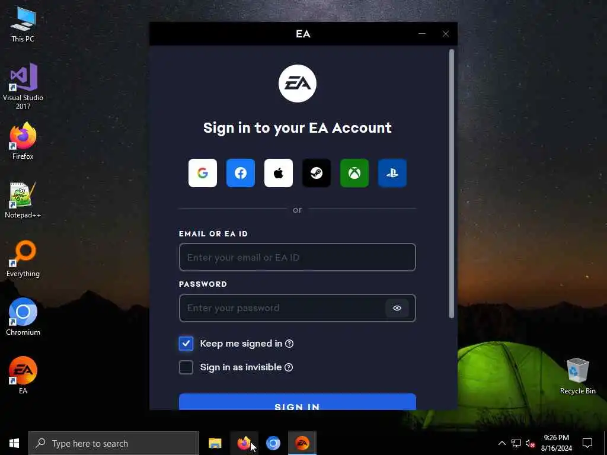The width and height of the screenshot is (607, 455).
Task: Focus the password input field
Action: (x=298, y=308)
